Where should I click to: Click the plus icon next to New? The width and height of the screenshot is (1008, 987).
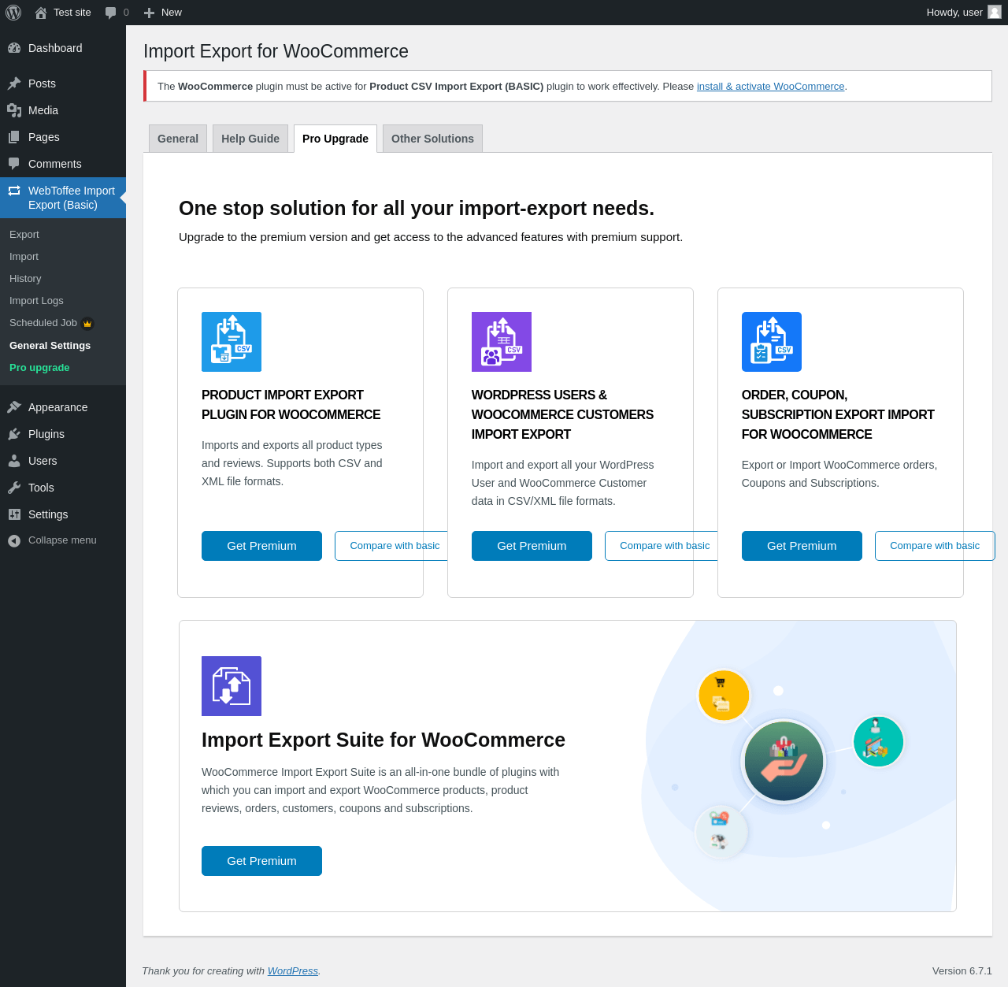point(149,13)
